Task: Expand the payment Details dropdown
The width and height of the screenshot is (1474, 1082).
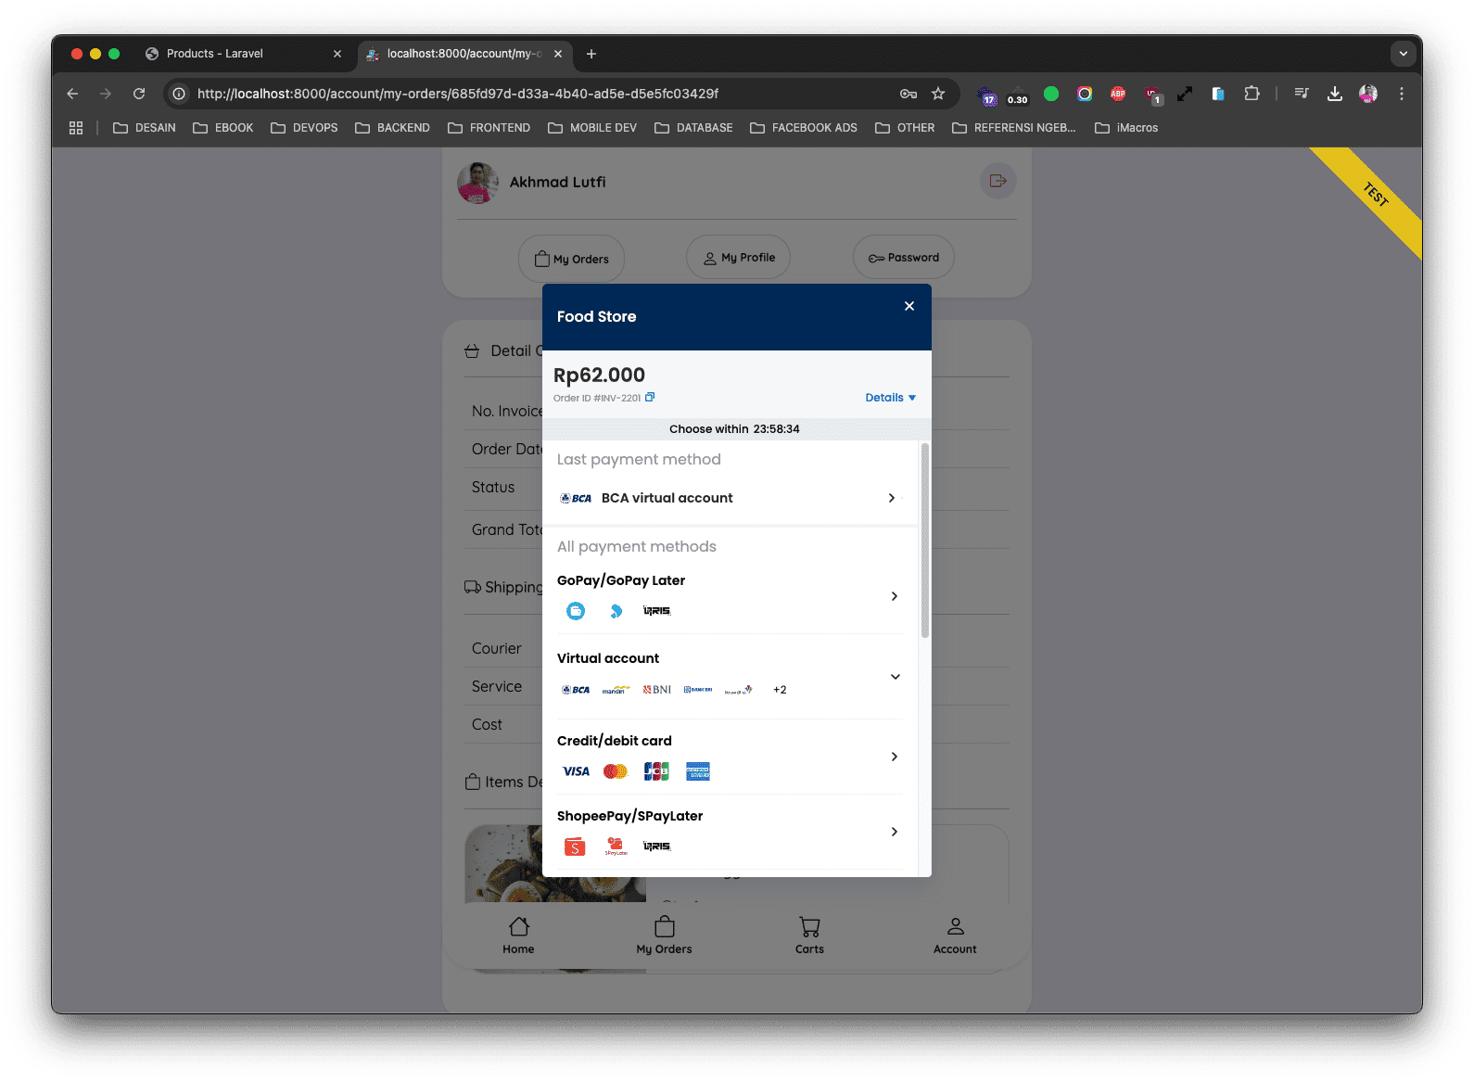Action: (x=890, y=398)
